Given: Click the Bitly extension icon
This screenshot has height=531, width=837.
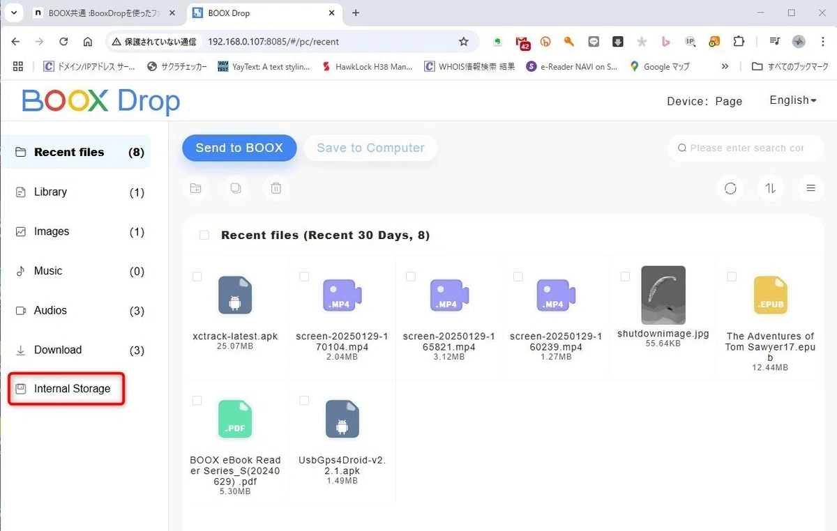Looking at the screenshot, I should tap(545, 42).
